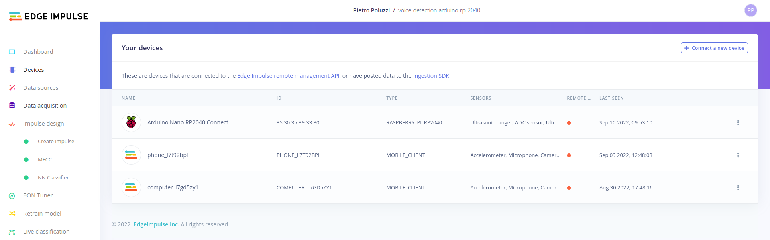Click the Retrain model shuffle icon

[12, 214]
